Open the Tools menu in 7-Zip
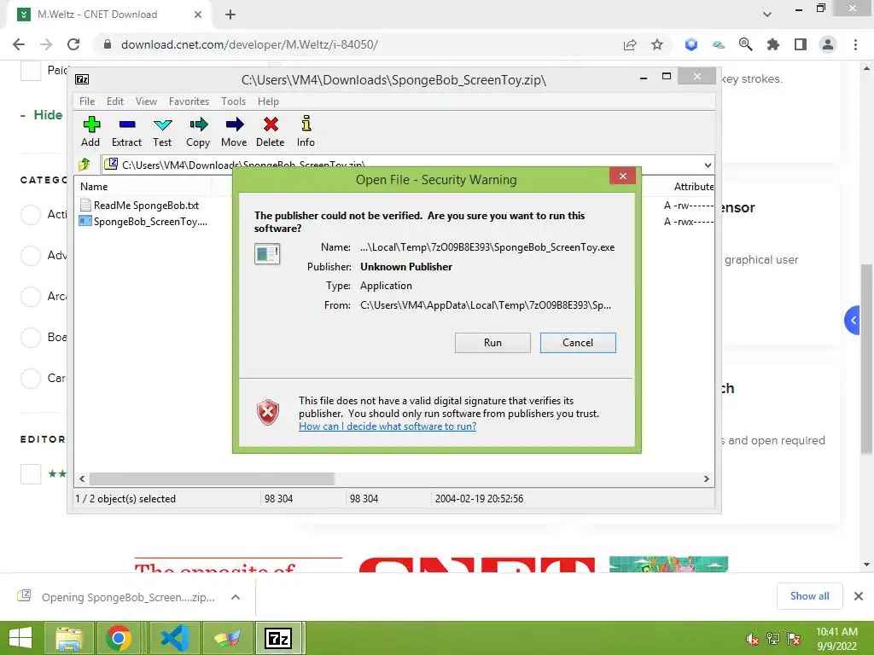Image resolution: width=874 pixels, height=655 pixels. coord(233,101)
